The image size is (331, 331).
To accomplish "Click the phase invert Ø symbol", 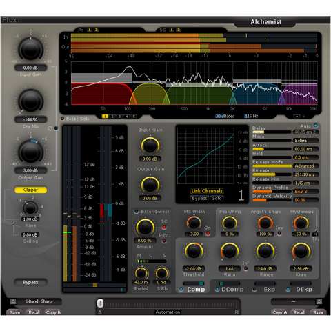I will [50, 128].
